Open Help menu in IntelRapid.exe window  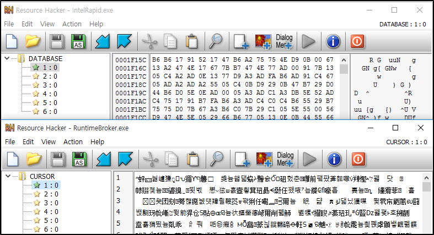[96, 24]
